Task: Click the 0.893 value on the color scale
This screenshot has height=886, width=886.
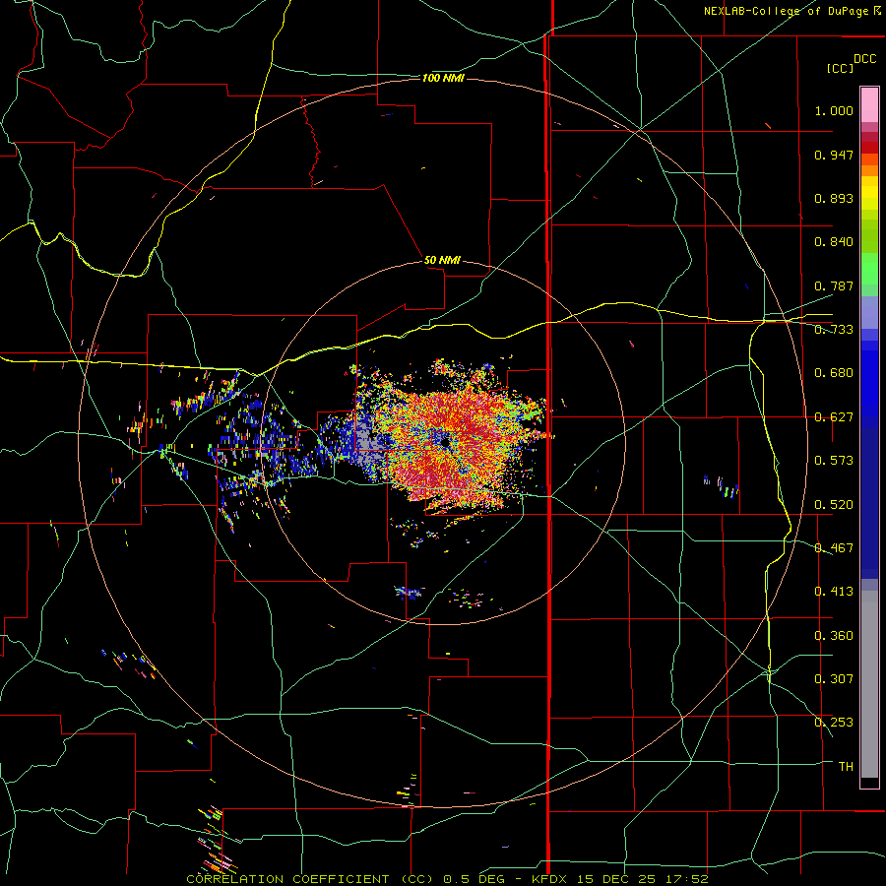Action: (x=834, y=198)
